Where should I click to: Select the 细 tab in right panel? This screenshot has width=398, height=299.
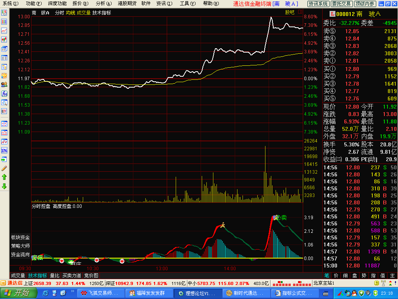click(x=346, y=276)
